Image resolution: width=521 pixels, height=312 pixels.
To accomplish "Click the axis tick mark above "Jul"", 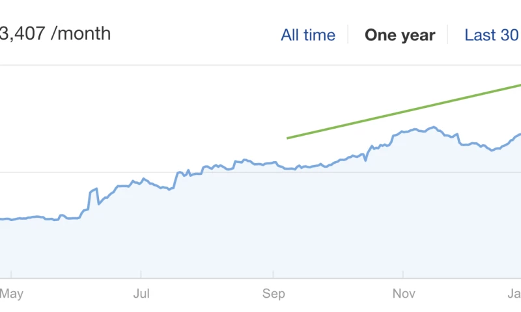I will [x=141, y=274].
